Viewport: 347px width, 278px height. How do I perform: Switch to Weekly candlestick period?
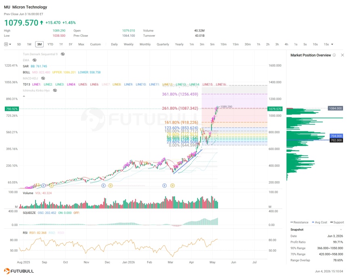[x=129, y=44]
